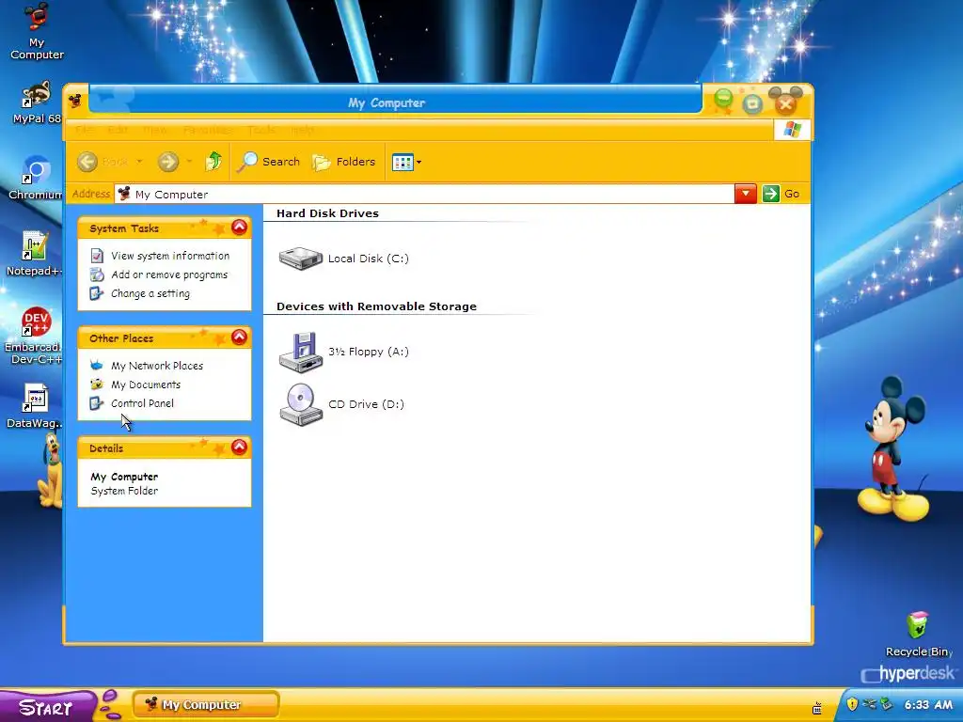Select the CD Drive (D:) icon
Image resolution: width=963 pixels, height=722 pixels.
tap(301, 404)
